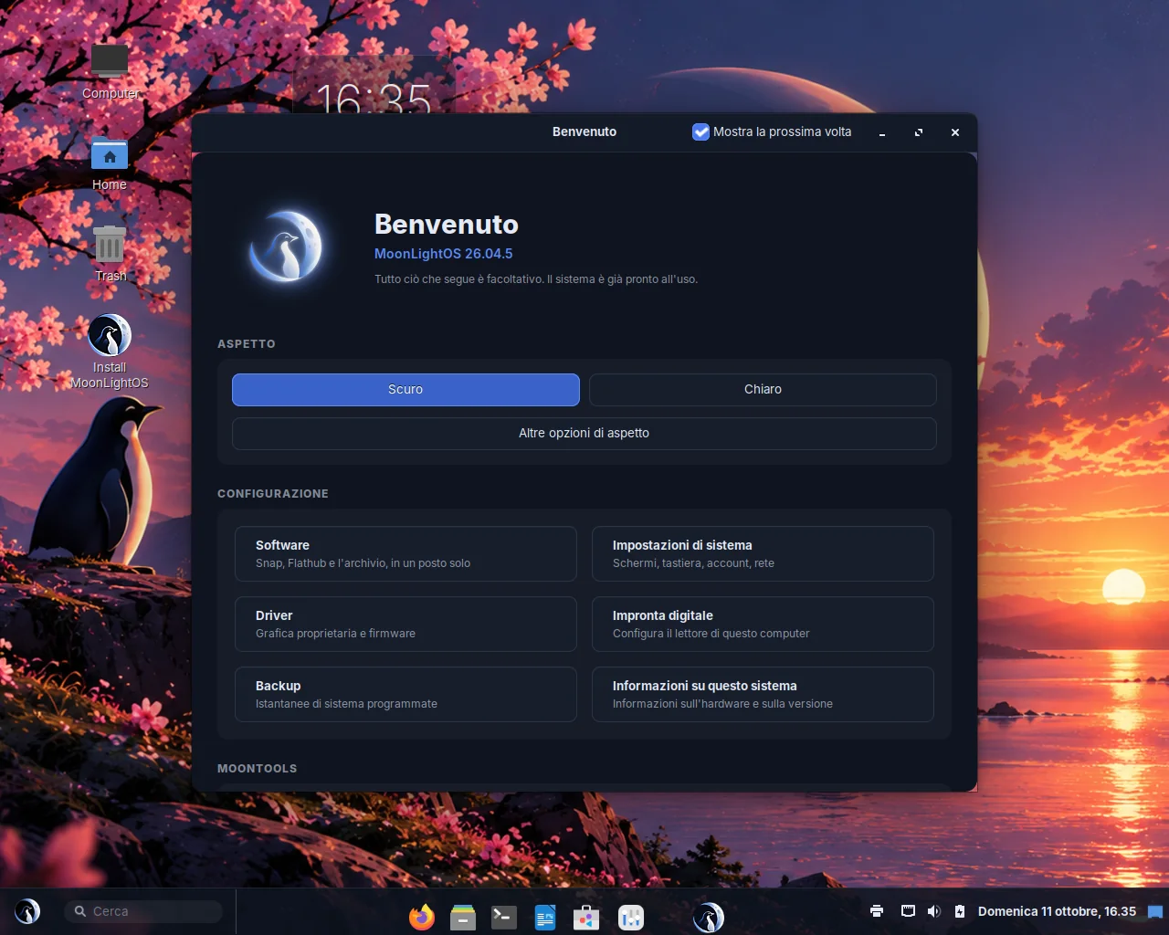Open the clock showing Domenica 11 ottobre
This screenshot has width=1169, height=935.
[1057, 911]
